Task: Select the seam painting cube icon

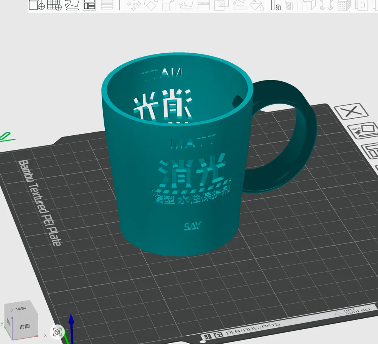Action: click(x=309, y=5)
